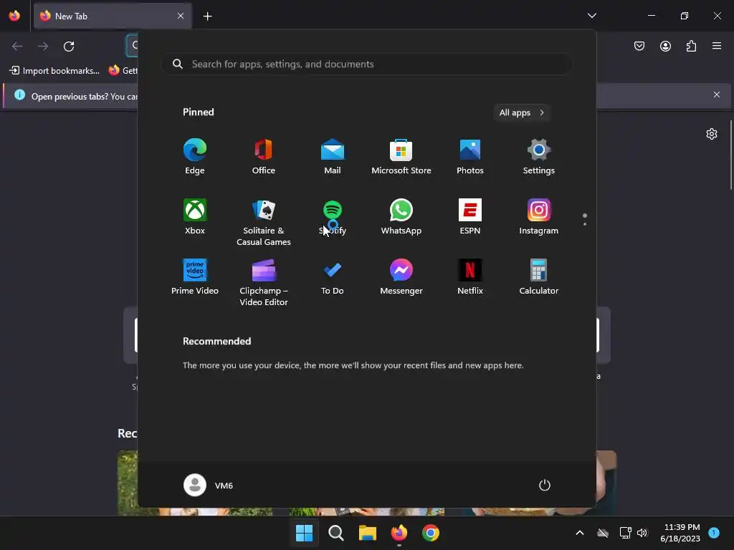Open a new Firefox tab with plus button
Screen dimensions: 734x550
[x=207, y=16]
